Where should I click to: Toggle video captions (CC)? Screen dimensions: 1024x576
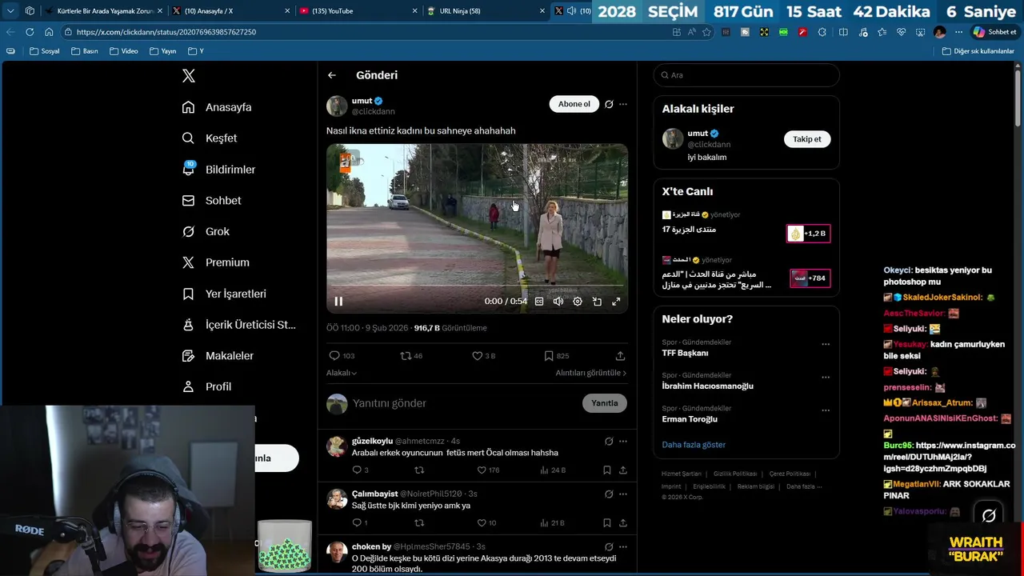tap(539, 302)
